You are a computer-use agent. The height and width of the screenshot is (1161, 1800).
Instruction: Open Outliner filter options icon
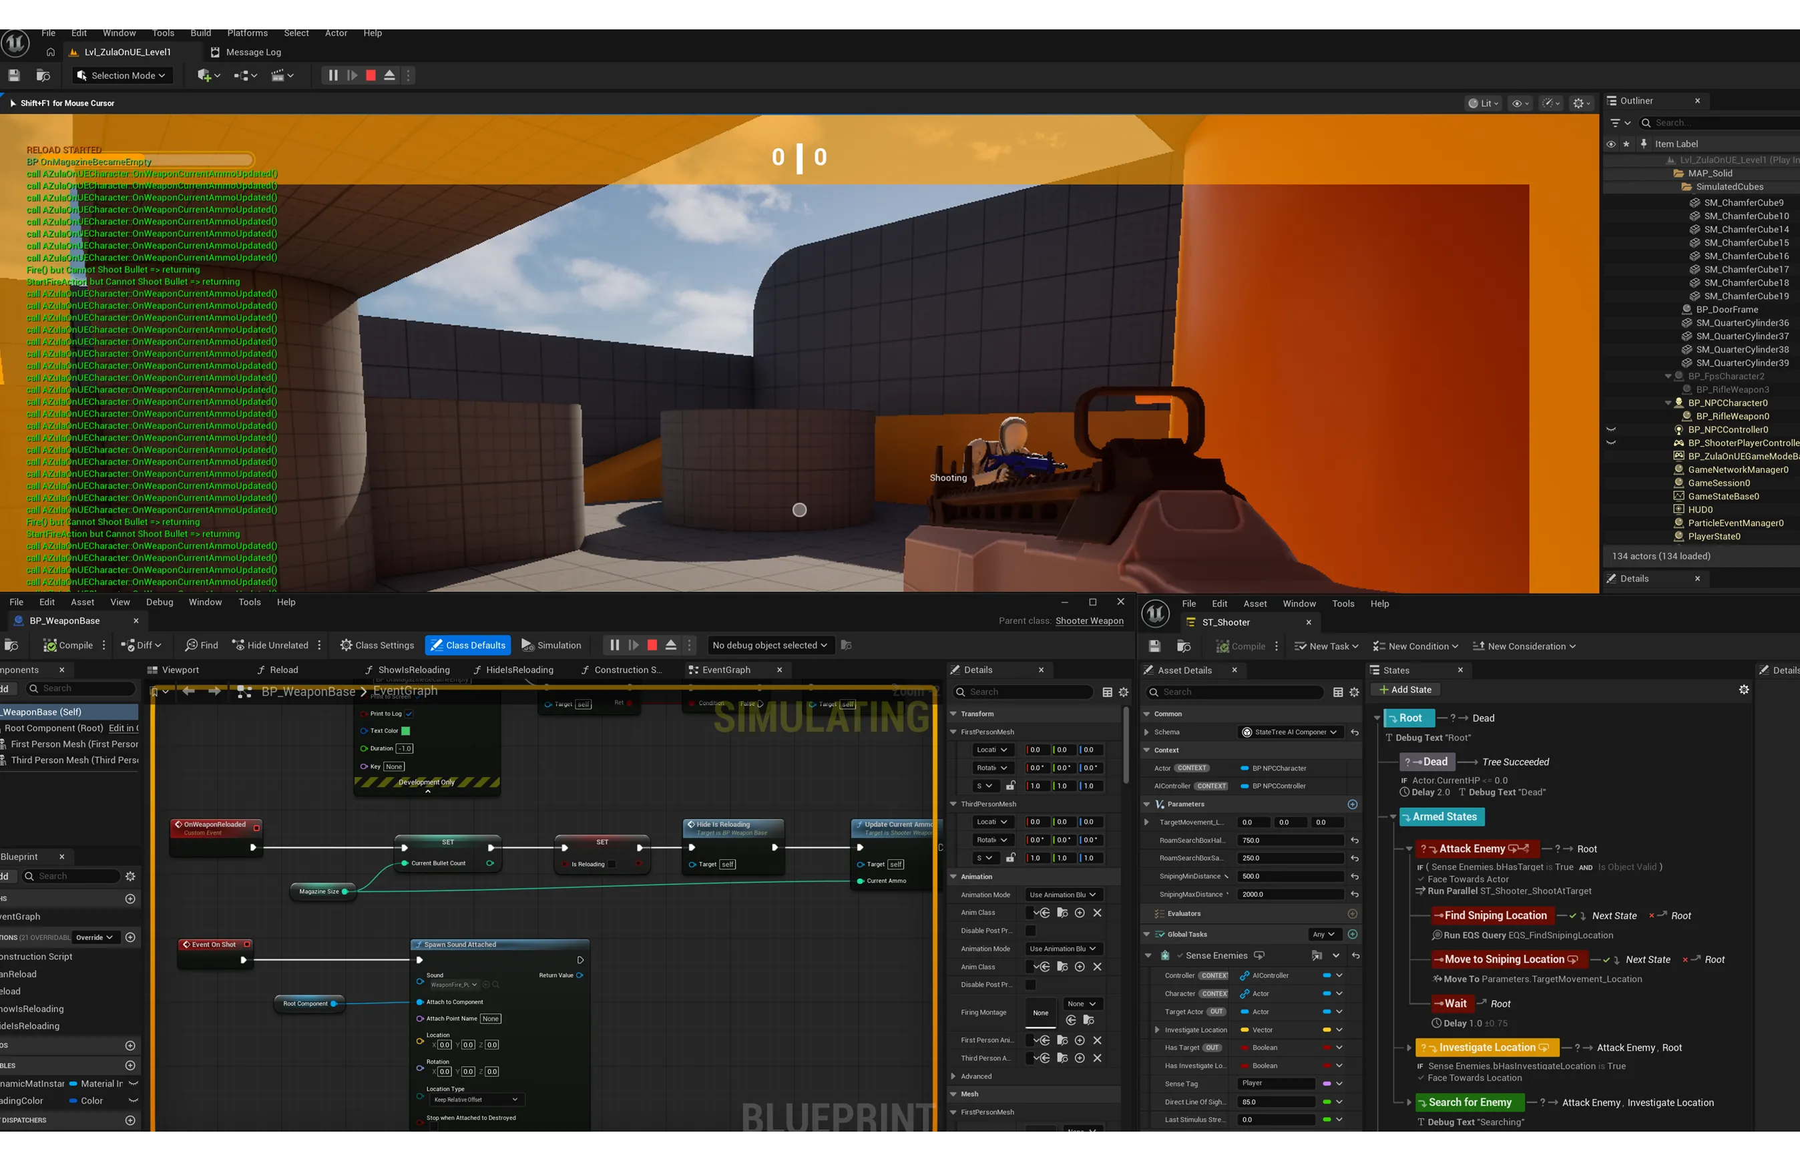tap(1620, 123)
